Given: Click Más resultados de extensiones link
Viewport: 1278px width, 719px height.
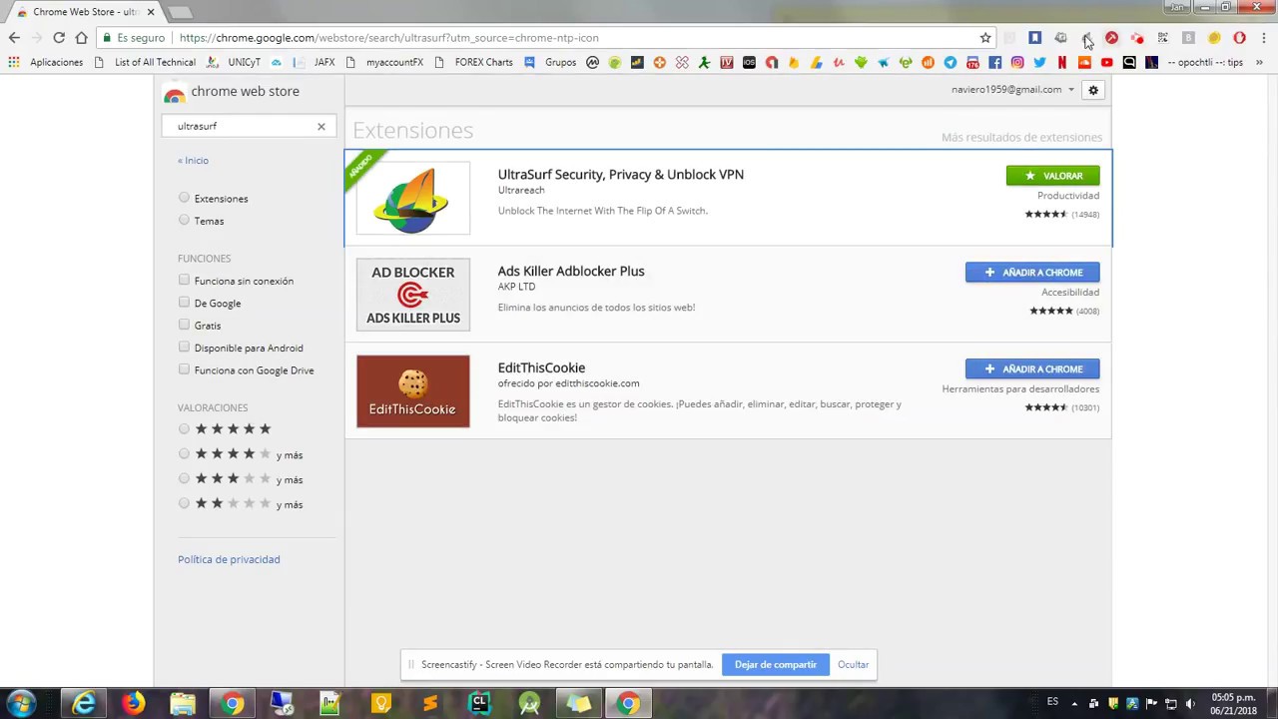Looking at the screenshot, I should point(1021,137).
